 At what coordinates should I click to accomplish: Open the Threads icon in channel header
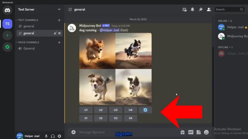click(184, 10)
